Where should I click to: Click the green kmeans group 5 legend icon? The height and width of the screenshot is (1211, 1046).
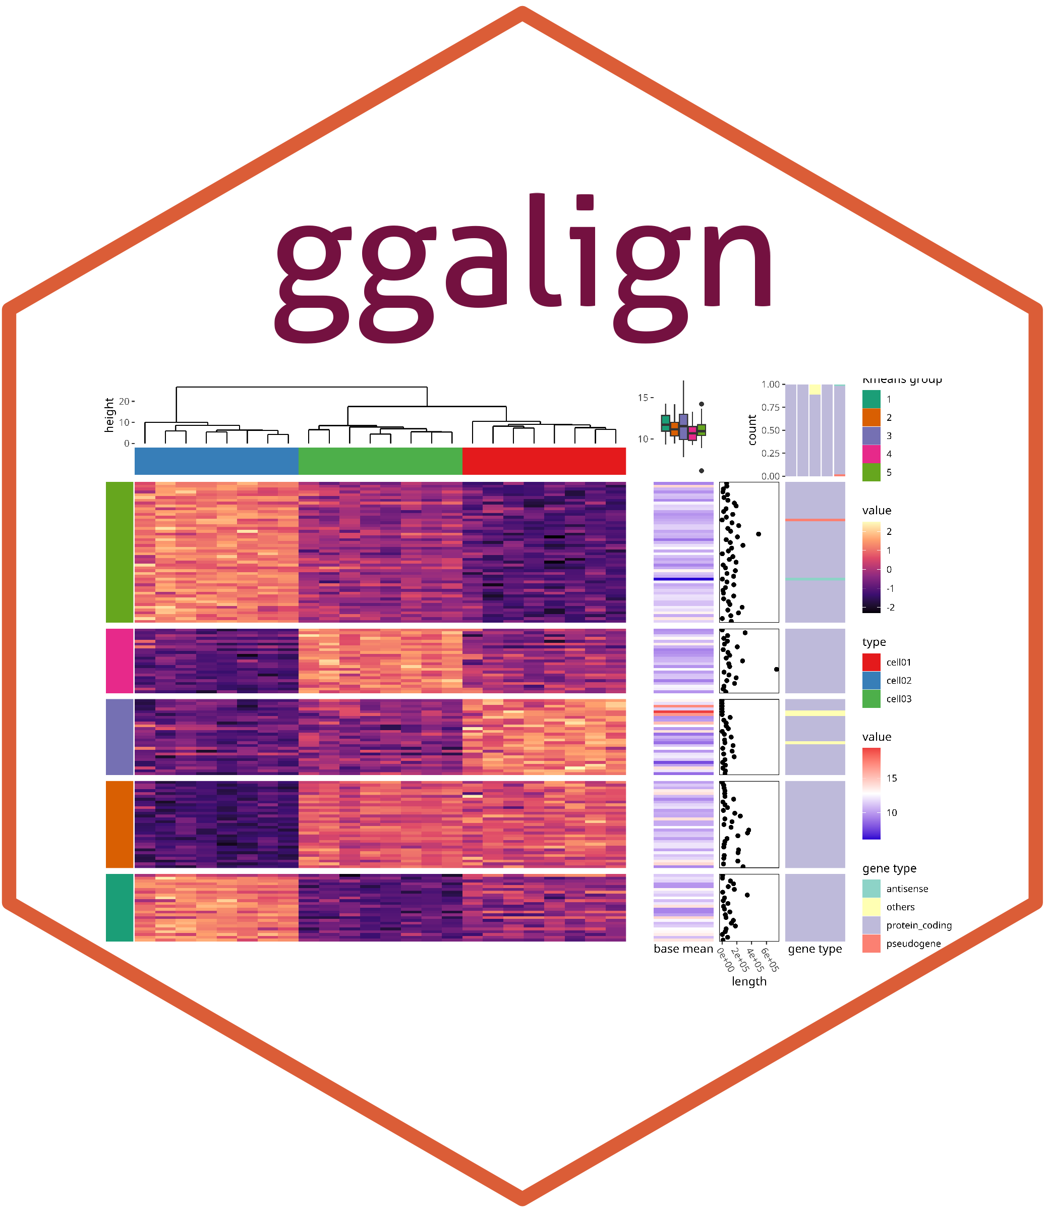point(873,472)
